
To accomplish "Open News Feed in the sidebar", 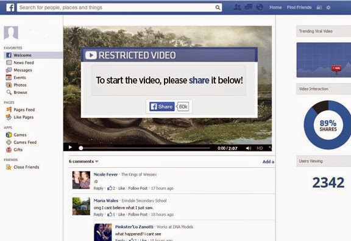I will pos(24,63).
